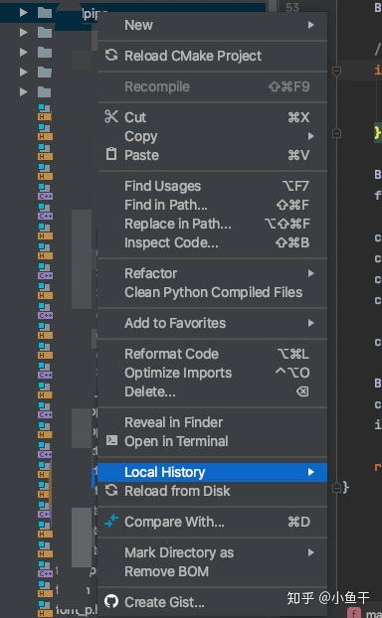Image resolution: width=382 pixels, height=618 pixels.
Task: Open the Refactor submenu
Action: click(212, 273)
